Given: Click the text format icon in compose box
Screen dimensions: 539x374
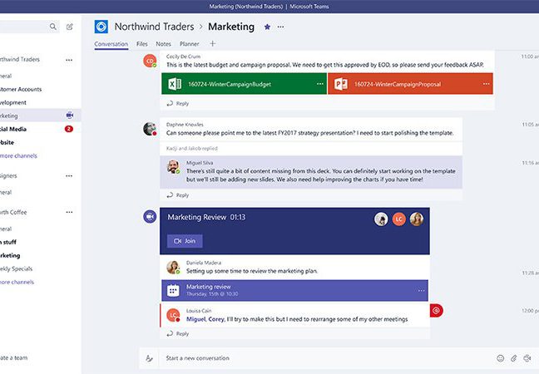Looking at the screenshot, I should [149, 358].
